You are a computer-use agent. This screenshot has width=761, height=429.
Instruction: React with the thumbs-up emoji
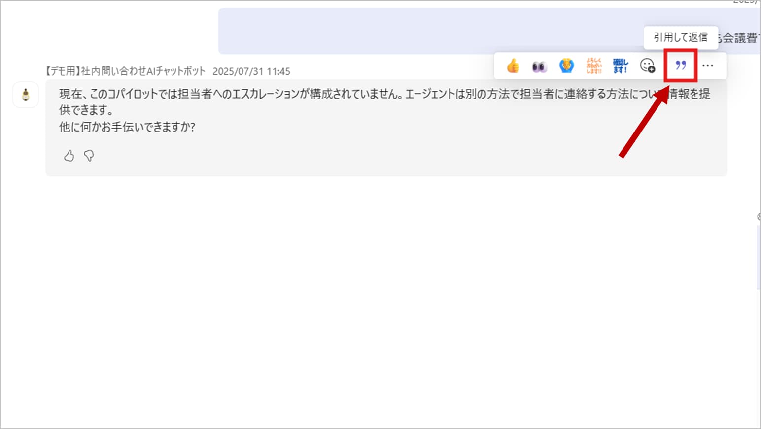pos(513,66)
